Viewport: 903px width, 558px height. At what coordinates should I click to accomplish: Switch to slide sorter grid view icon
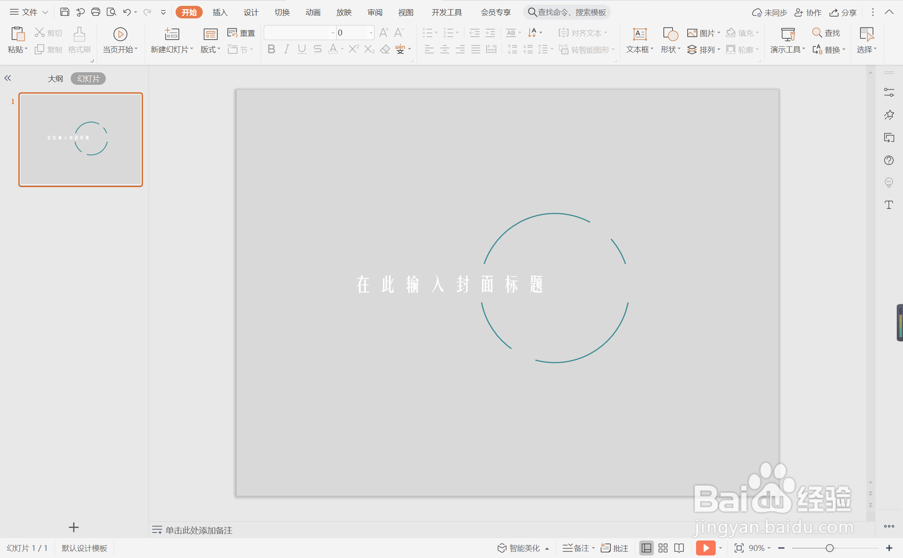[x=663, y=548]
